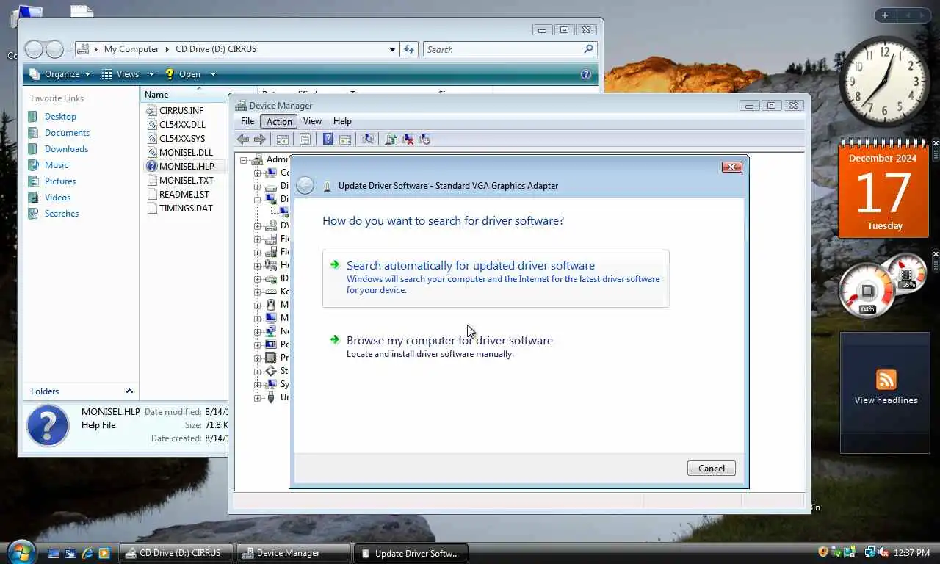The image size is (940, 564).
Task: Select TIMINGS.DAT file in Explorer
Action: 185,209
